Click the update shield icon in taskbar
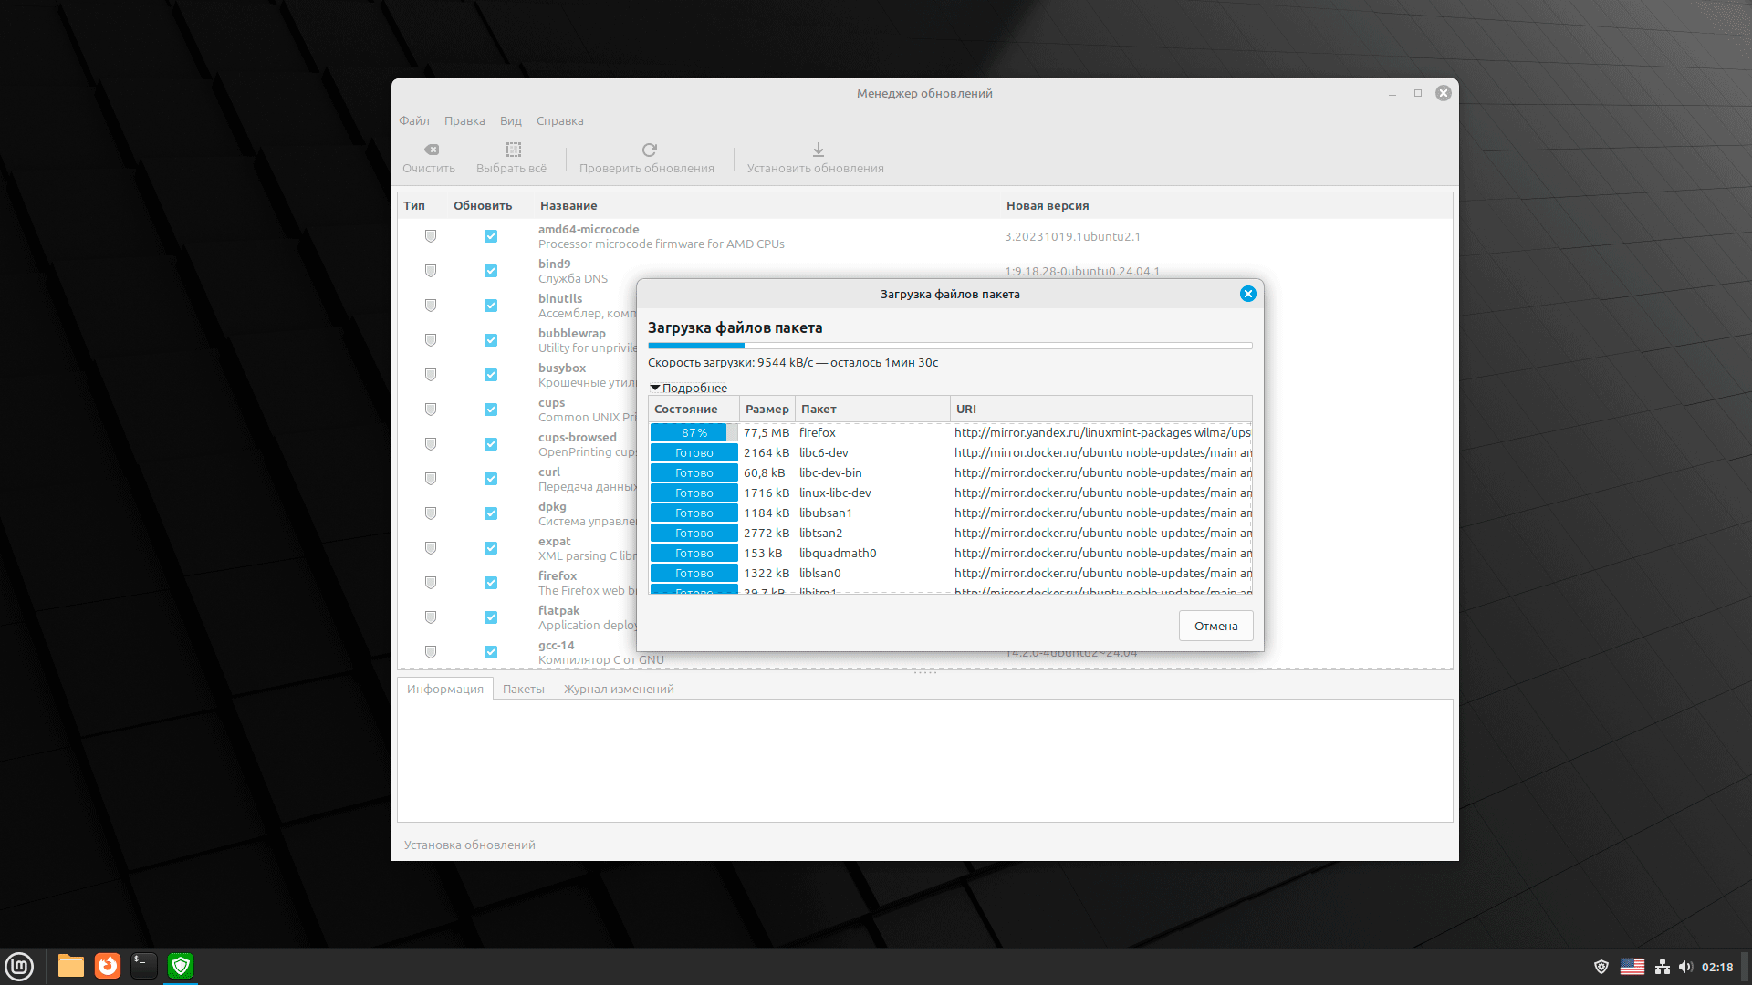 181,966
